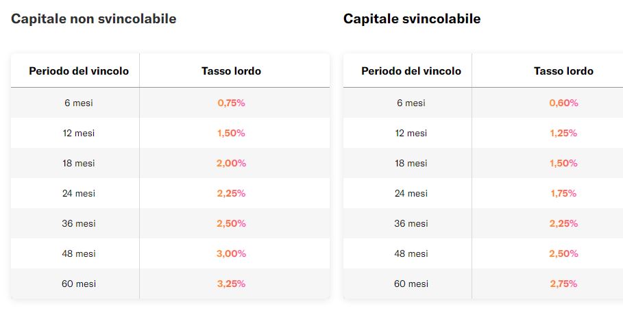The height and width of the screenshot is (313, 623).
Task: Click 'Tasso lordo' header in left table
Action: point(231,71)
